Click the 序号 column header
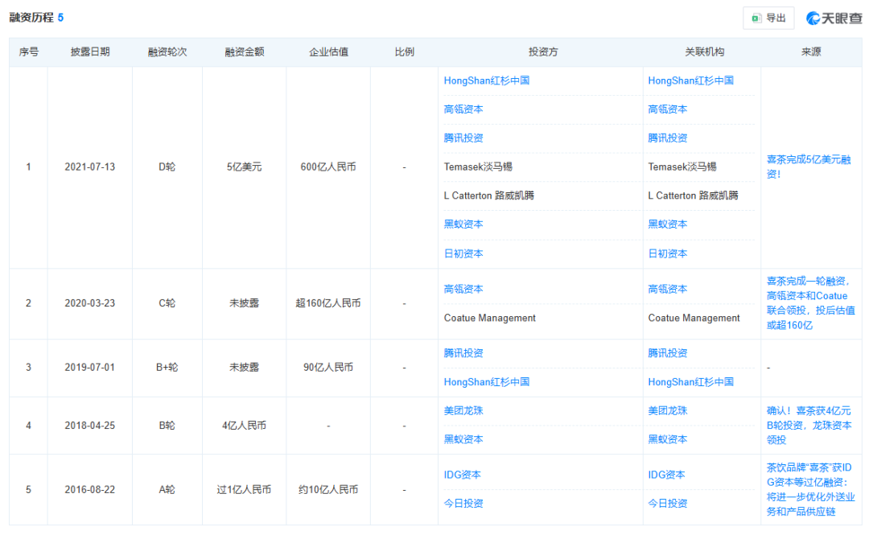 28,52
